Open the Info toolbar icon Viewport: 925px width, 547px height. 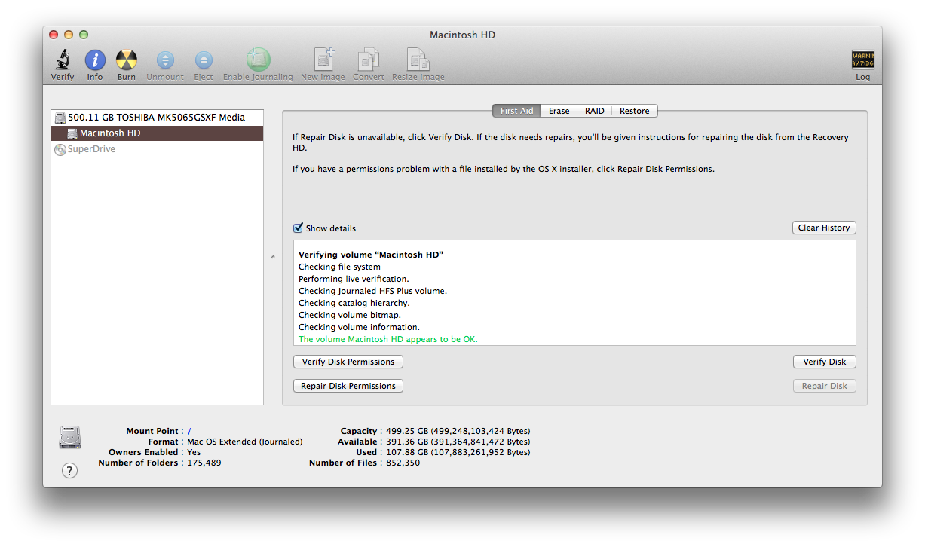pyautogui.click(x=95, y=60)
